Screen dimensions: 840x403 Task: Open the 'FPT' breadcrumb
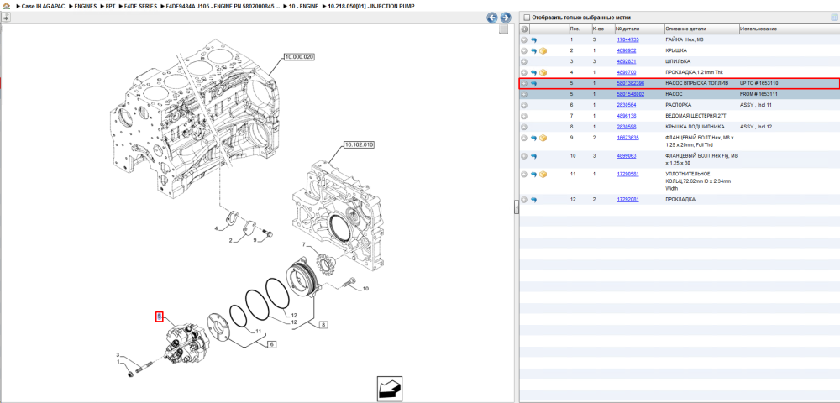[110, 6]
